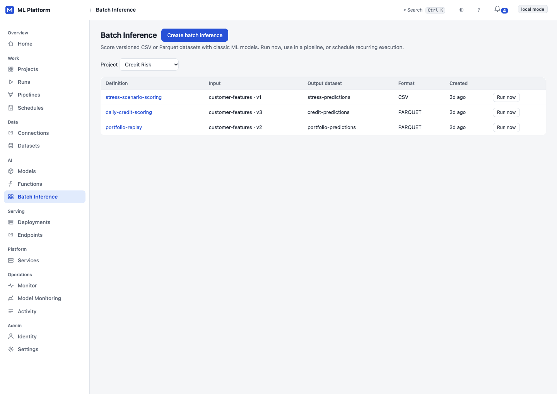Click the Search field in top bar
Viewport: 557px width, 394px height.
424,10
